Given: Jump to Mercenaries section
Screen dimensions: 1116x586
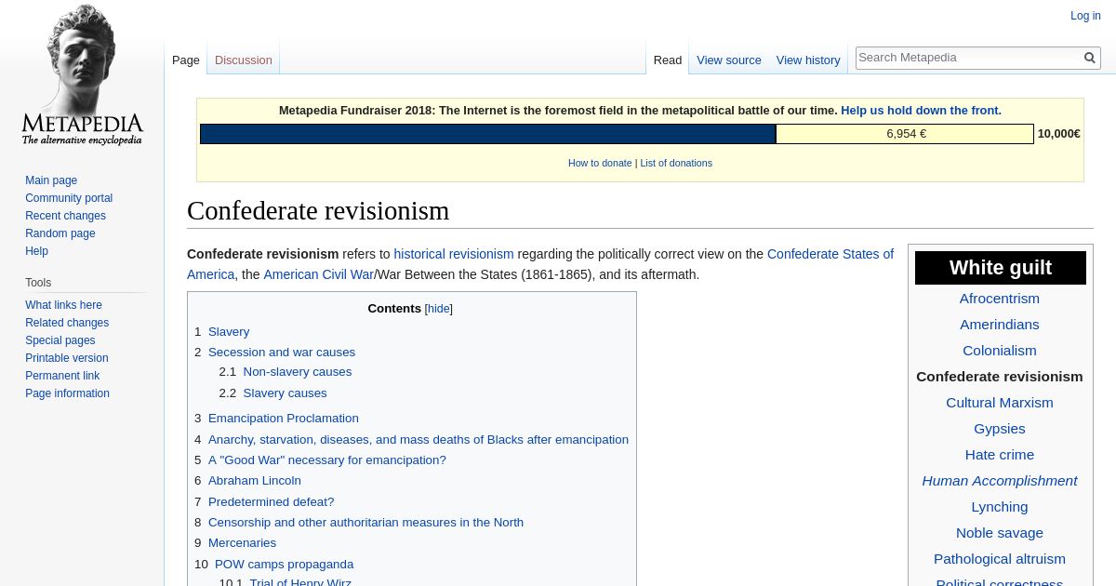Looking at the screenshot, I should [x=242, y=543].
